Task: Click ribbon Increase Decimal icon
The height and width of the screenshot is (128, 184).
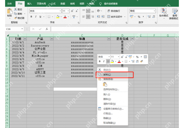Action: [149, 17]
